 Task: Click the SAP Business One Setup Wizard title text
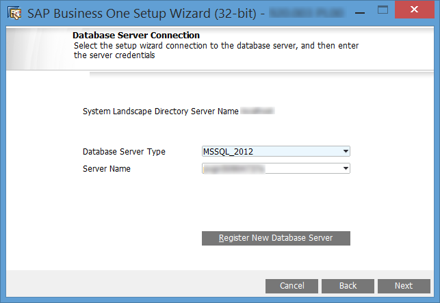(142, 14)
